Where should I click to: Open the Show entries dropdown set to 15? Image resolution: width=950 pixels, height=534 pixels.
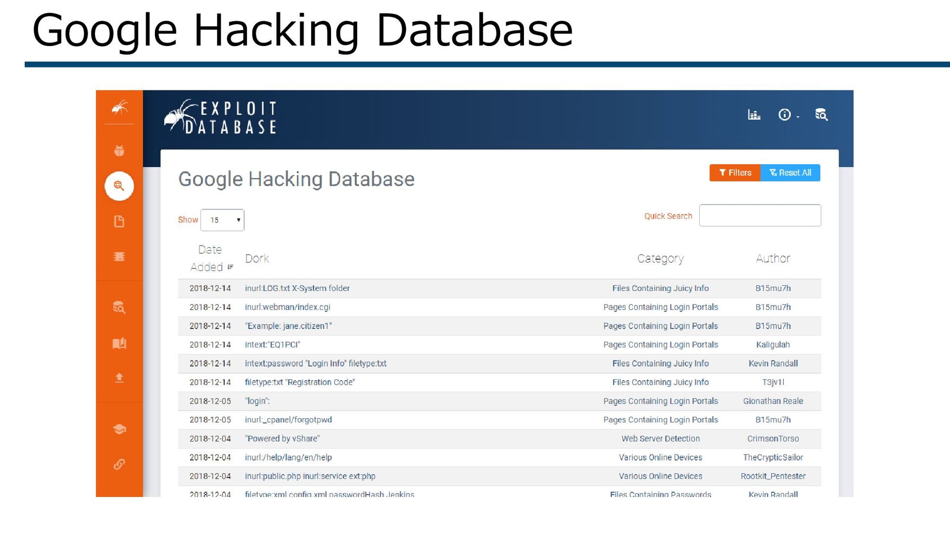(x=223, y=220)
